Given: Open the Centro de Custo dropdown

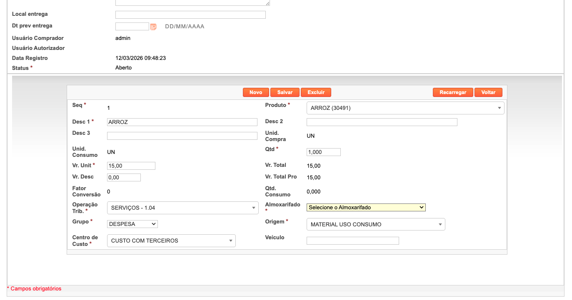Looking at the screenshot, I should [x=171, y=241].
